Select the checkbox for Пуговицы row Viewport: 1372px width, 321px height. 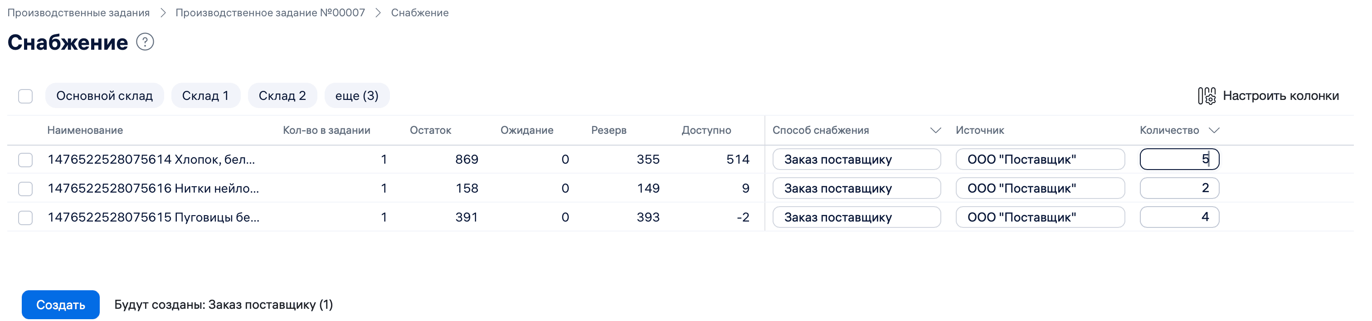click(x=25, y=217)
